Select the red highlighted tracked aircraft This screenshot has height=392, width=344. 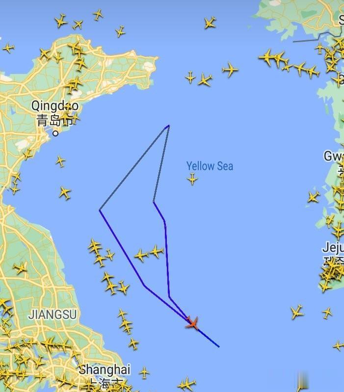(193, 323)
